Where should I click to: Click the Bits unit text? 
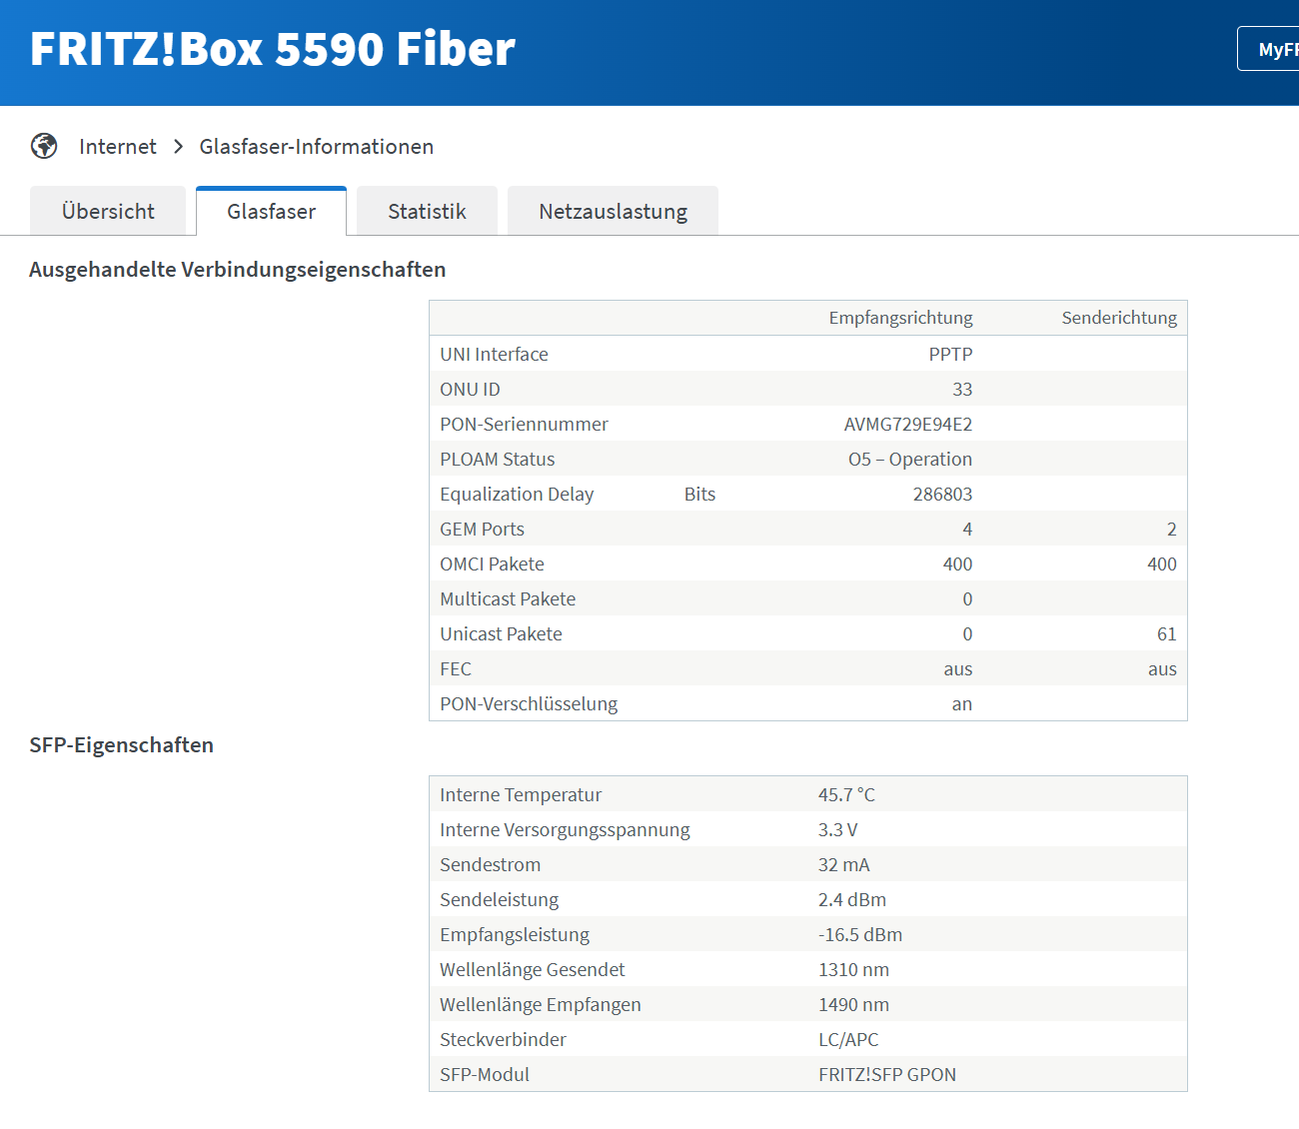point(699,495)
